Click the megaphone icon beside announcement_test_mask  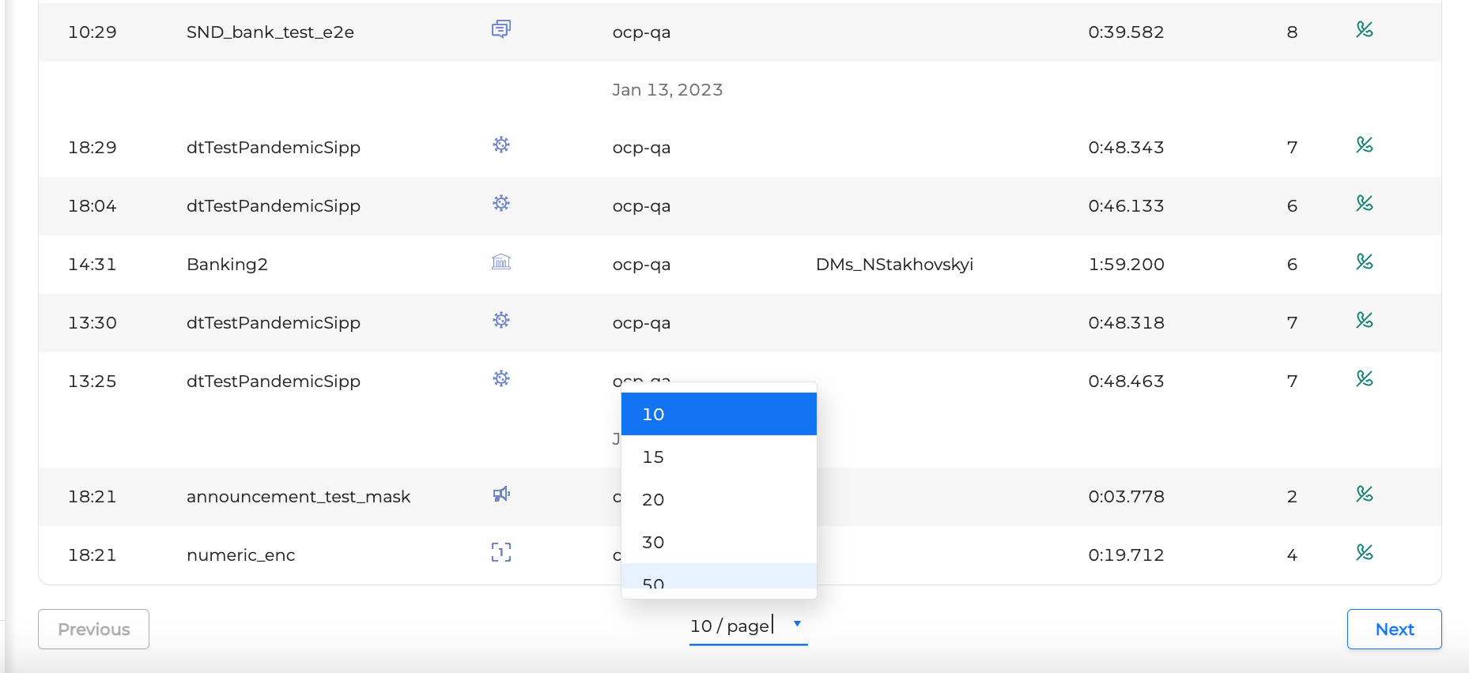[x=500, y=494]
